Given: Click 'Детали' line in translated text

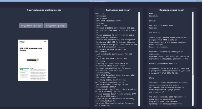Looking at the screenshot, I should pos(152,21).
